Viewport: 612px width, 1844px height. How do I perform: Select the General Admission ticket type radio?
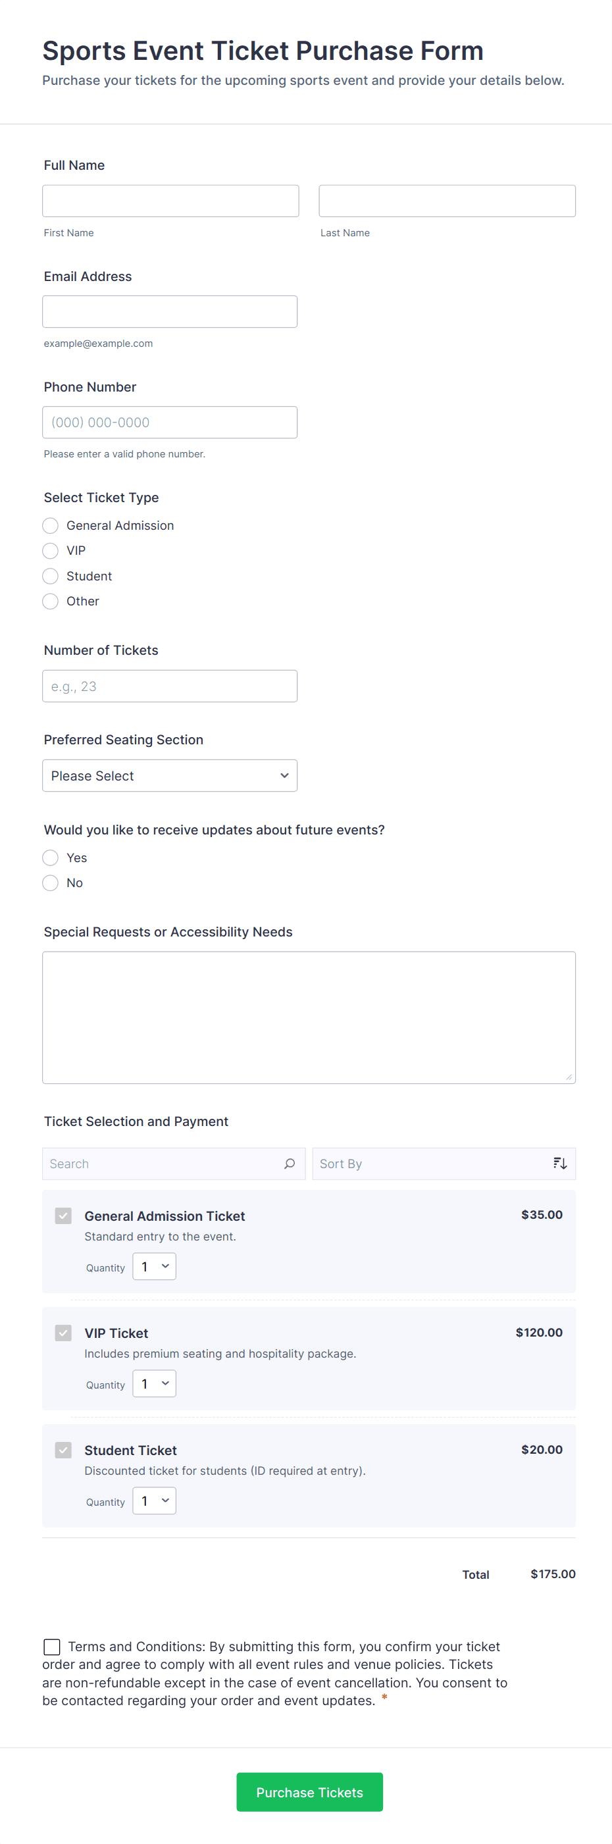50,525
